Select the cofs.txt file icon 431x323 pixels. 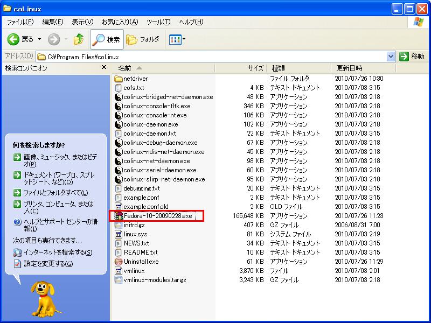pyautogui.click(x=119, y=88)
